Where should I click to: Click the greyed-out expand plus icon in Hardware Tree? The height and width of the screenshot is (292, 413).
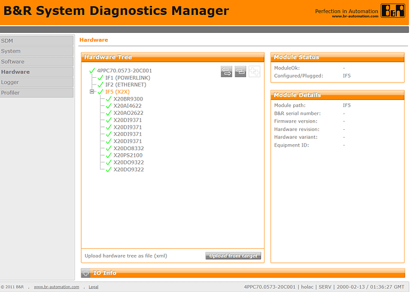pyautogui.click(x=254, y=72)
